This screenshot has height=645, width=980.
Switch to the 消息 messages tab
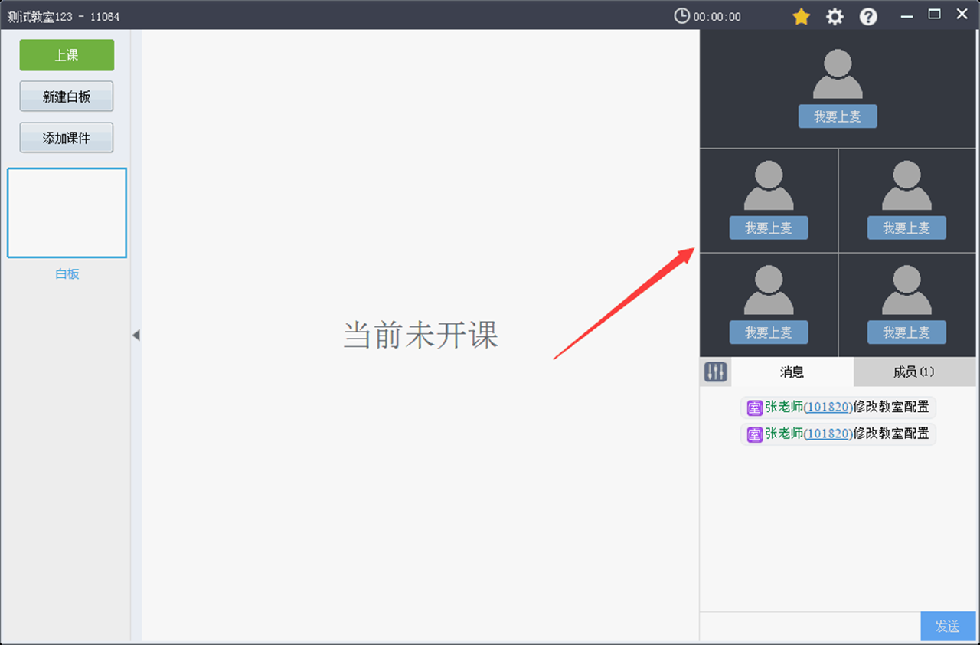click(x=792, y=372)
